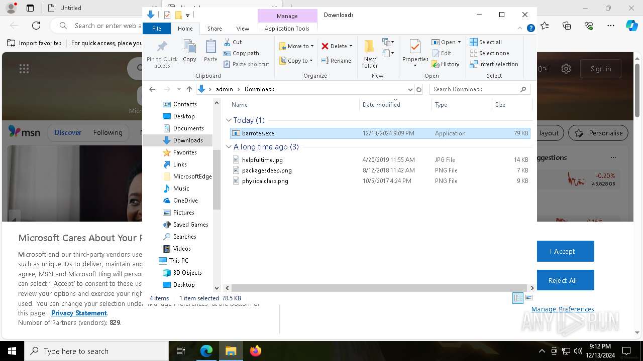Open Copy to dropdown
643x361 pixels.
[x=296, y=61]
